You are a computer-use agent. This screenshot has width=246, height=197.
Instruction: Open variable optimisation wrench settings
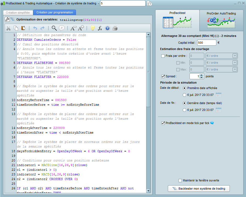click(8, 19)
